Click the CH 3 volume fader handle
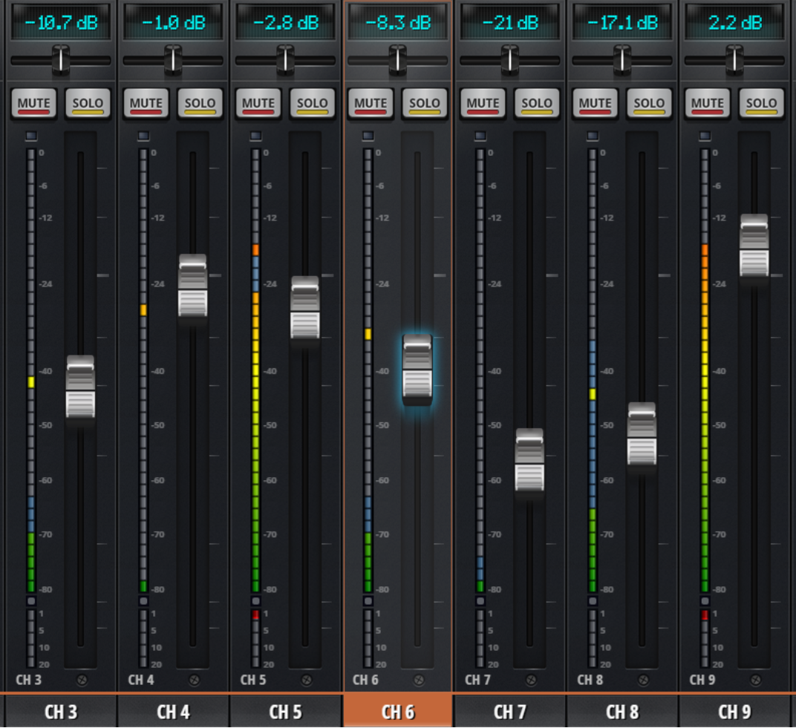Viewport: 796px width, 728px height. coord(81,387)
